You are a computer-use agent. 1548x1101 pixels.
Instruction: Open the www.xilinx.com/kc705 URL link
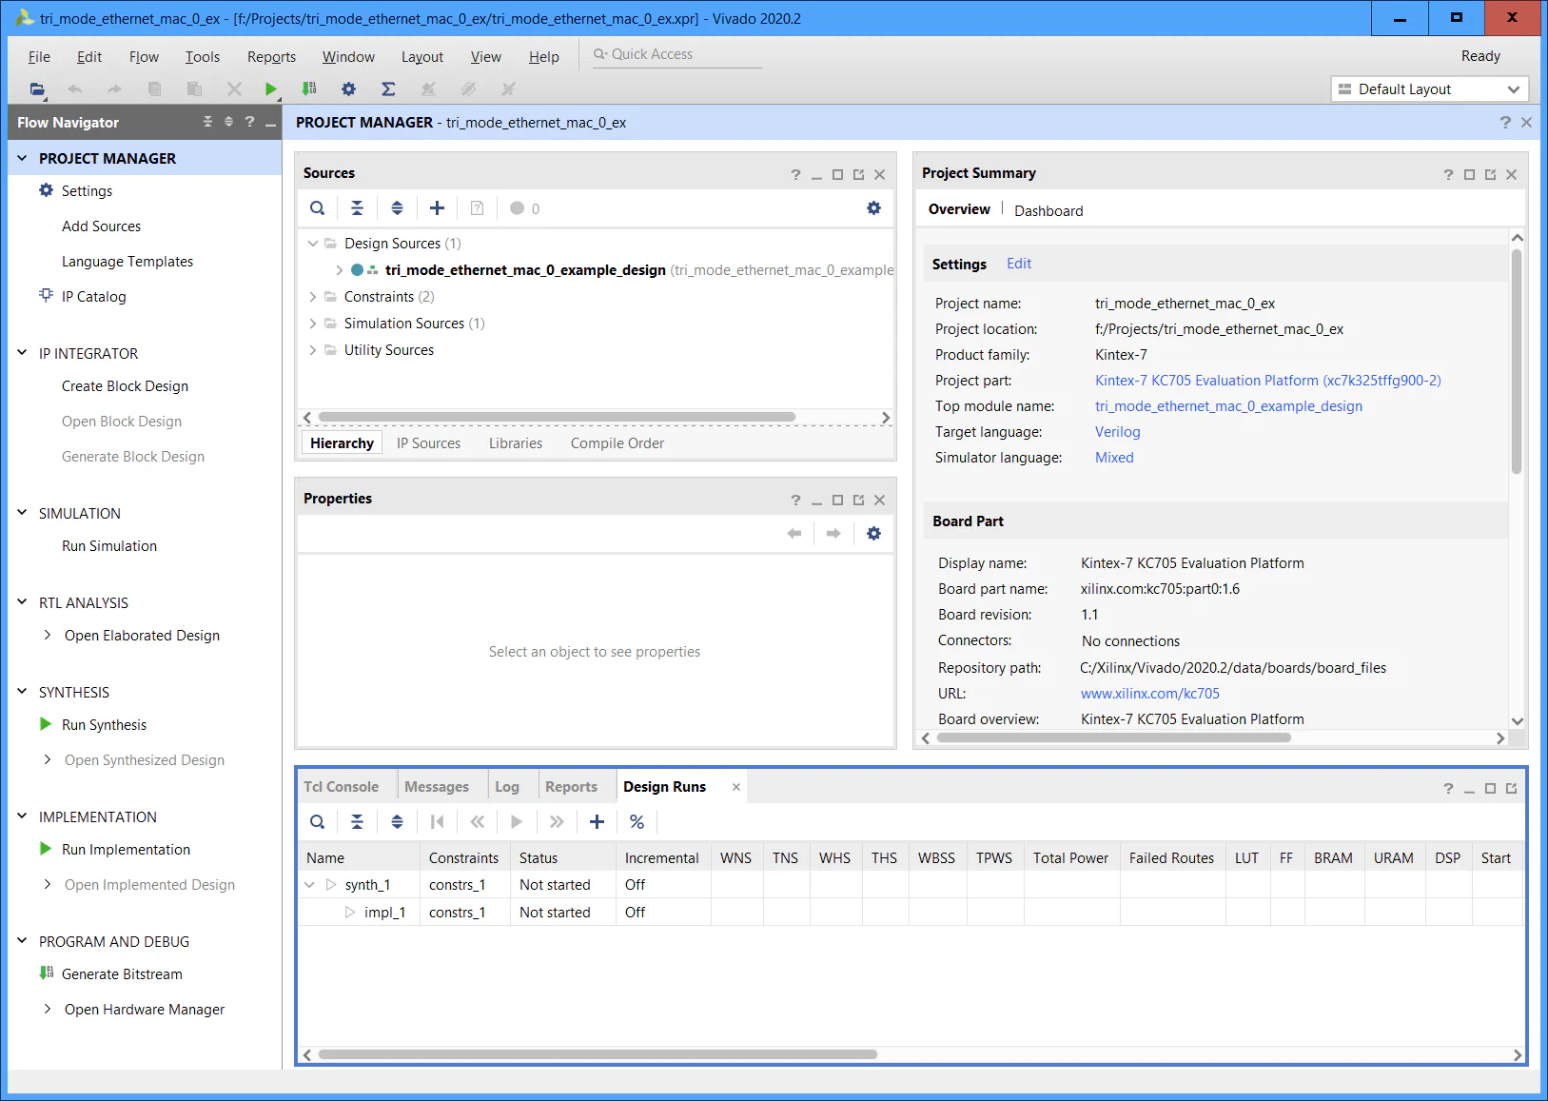click(x=1149, y=694)
